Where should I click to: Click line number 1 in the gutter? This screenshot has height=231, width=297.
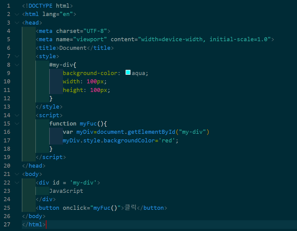9,6
